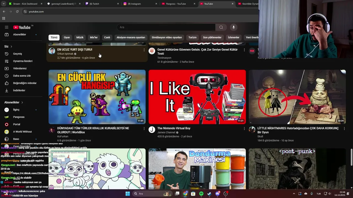Select the Oyun filter chip

point(67,37)
